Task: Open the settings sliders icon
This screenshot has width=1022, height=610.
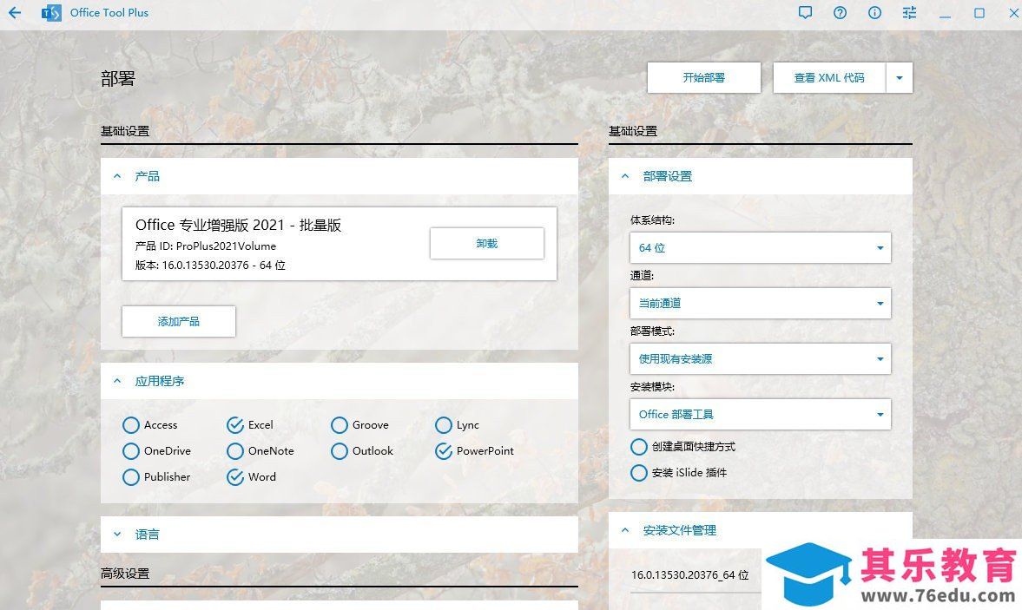Action: point(909,12)
